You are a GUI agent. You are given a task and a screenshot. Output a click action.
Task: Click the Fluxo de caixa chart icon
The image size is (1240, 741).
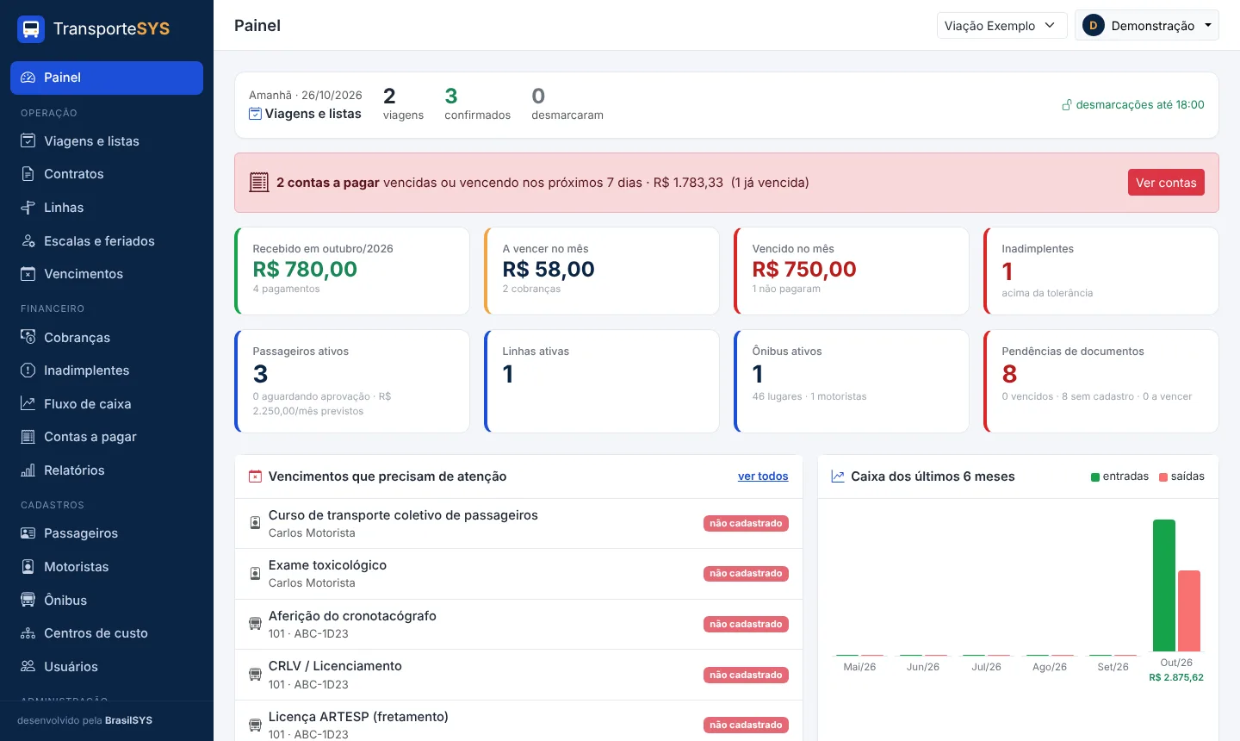[x=28, y=404]
